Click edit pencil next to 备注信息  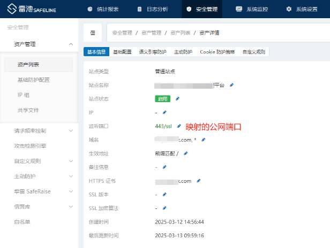164,167
